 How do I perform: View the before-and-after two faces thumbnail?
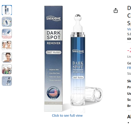7,45
